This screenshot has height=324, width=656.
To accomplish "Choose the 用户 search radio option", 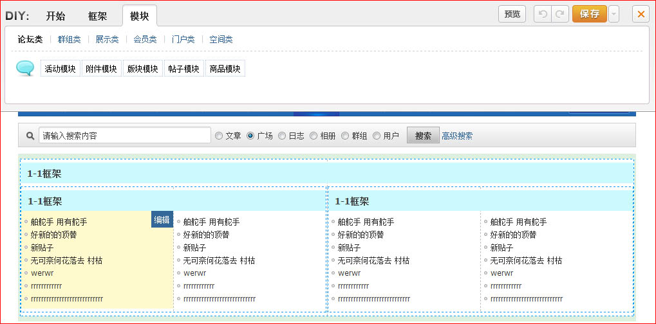I will [x=377, y=136].
